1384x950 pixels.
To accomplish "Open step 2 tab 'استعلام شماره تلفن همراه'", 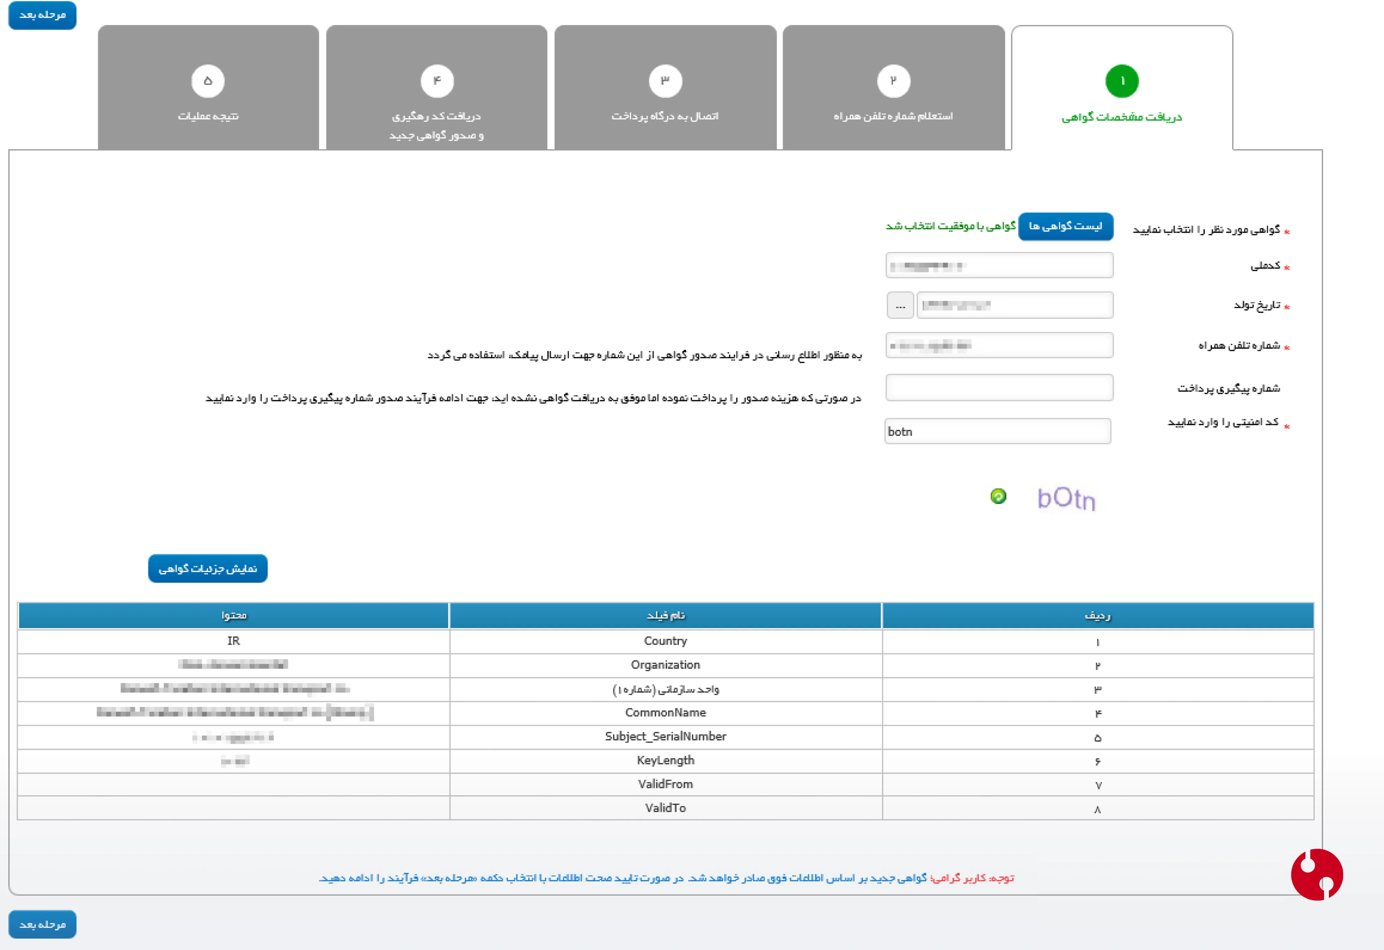I will (x=893, y=87).
